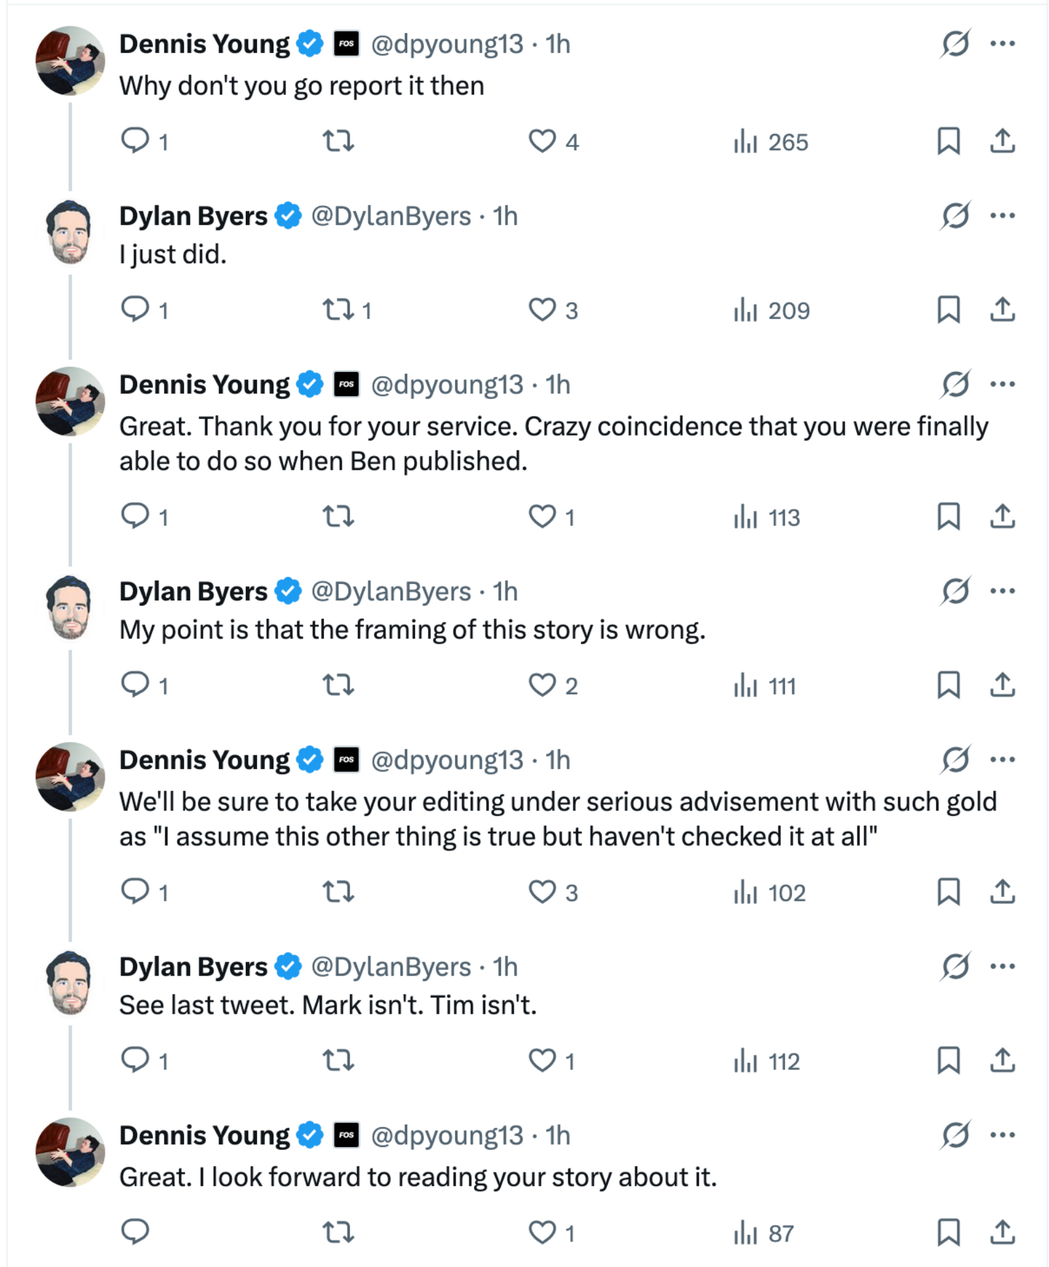This screenshot has height=1267, width=1049.
Task: Open the @DylanByers handle on "I just did."
Action: pyautogui.click(x=391, y=216)
